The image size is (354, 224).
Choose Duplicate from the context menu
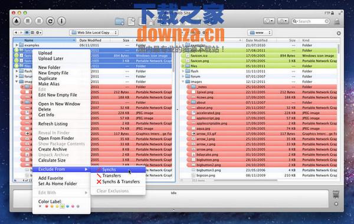coord(61,78)
